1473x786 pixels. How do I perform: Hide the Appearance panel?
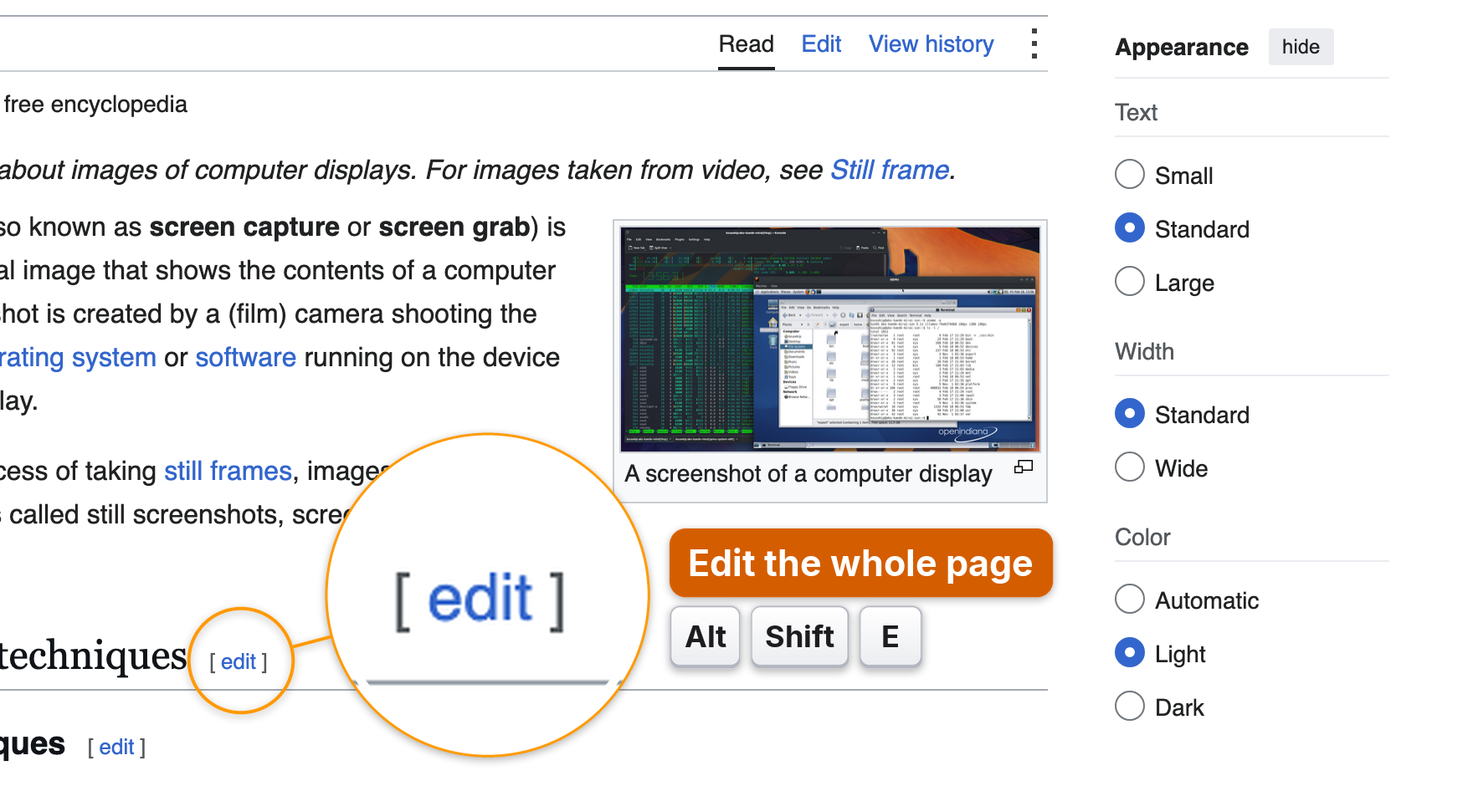pyautogui.click(x=1301, y=47)
